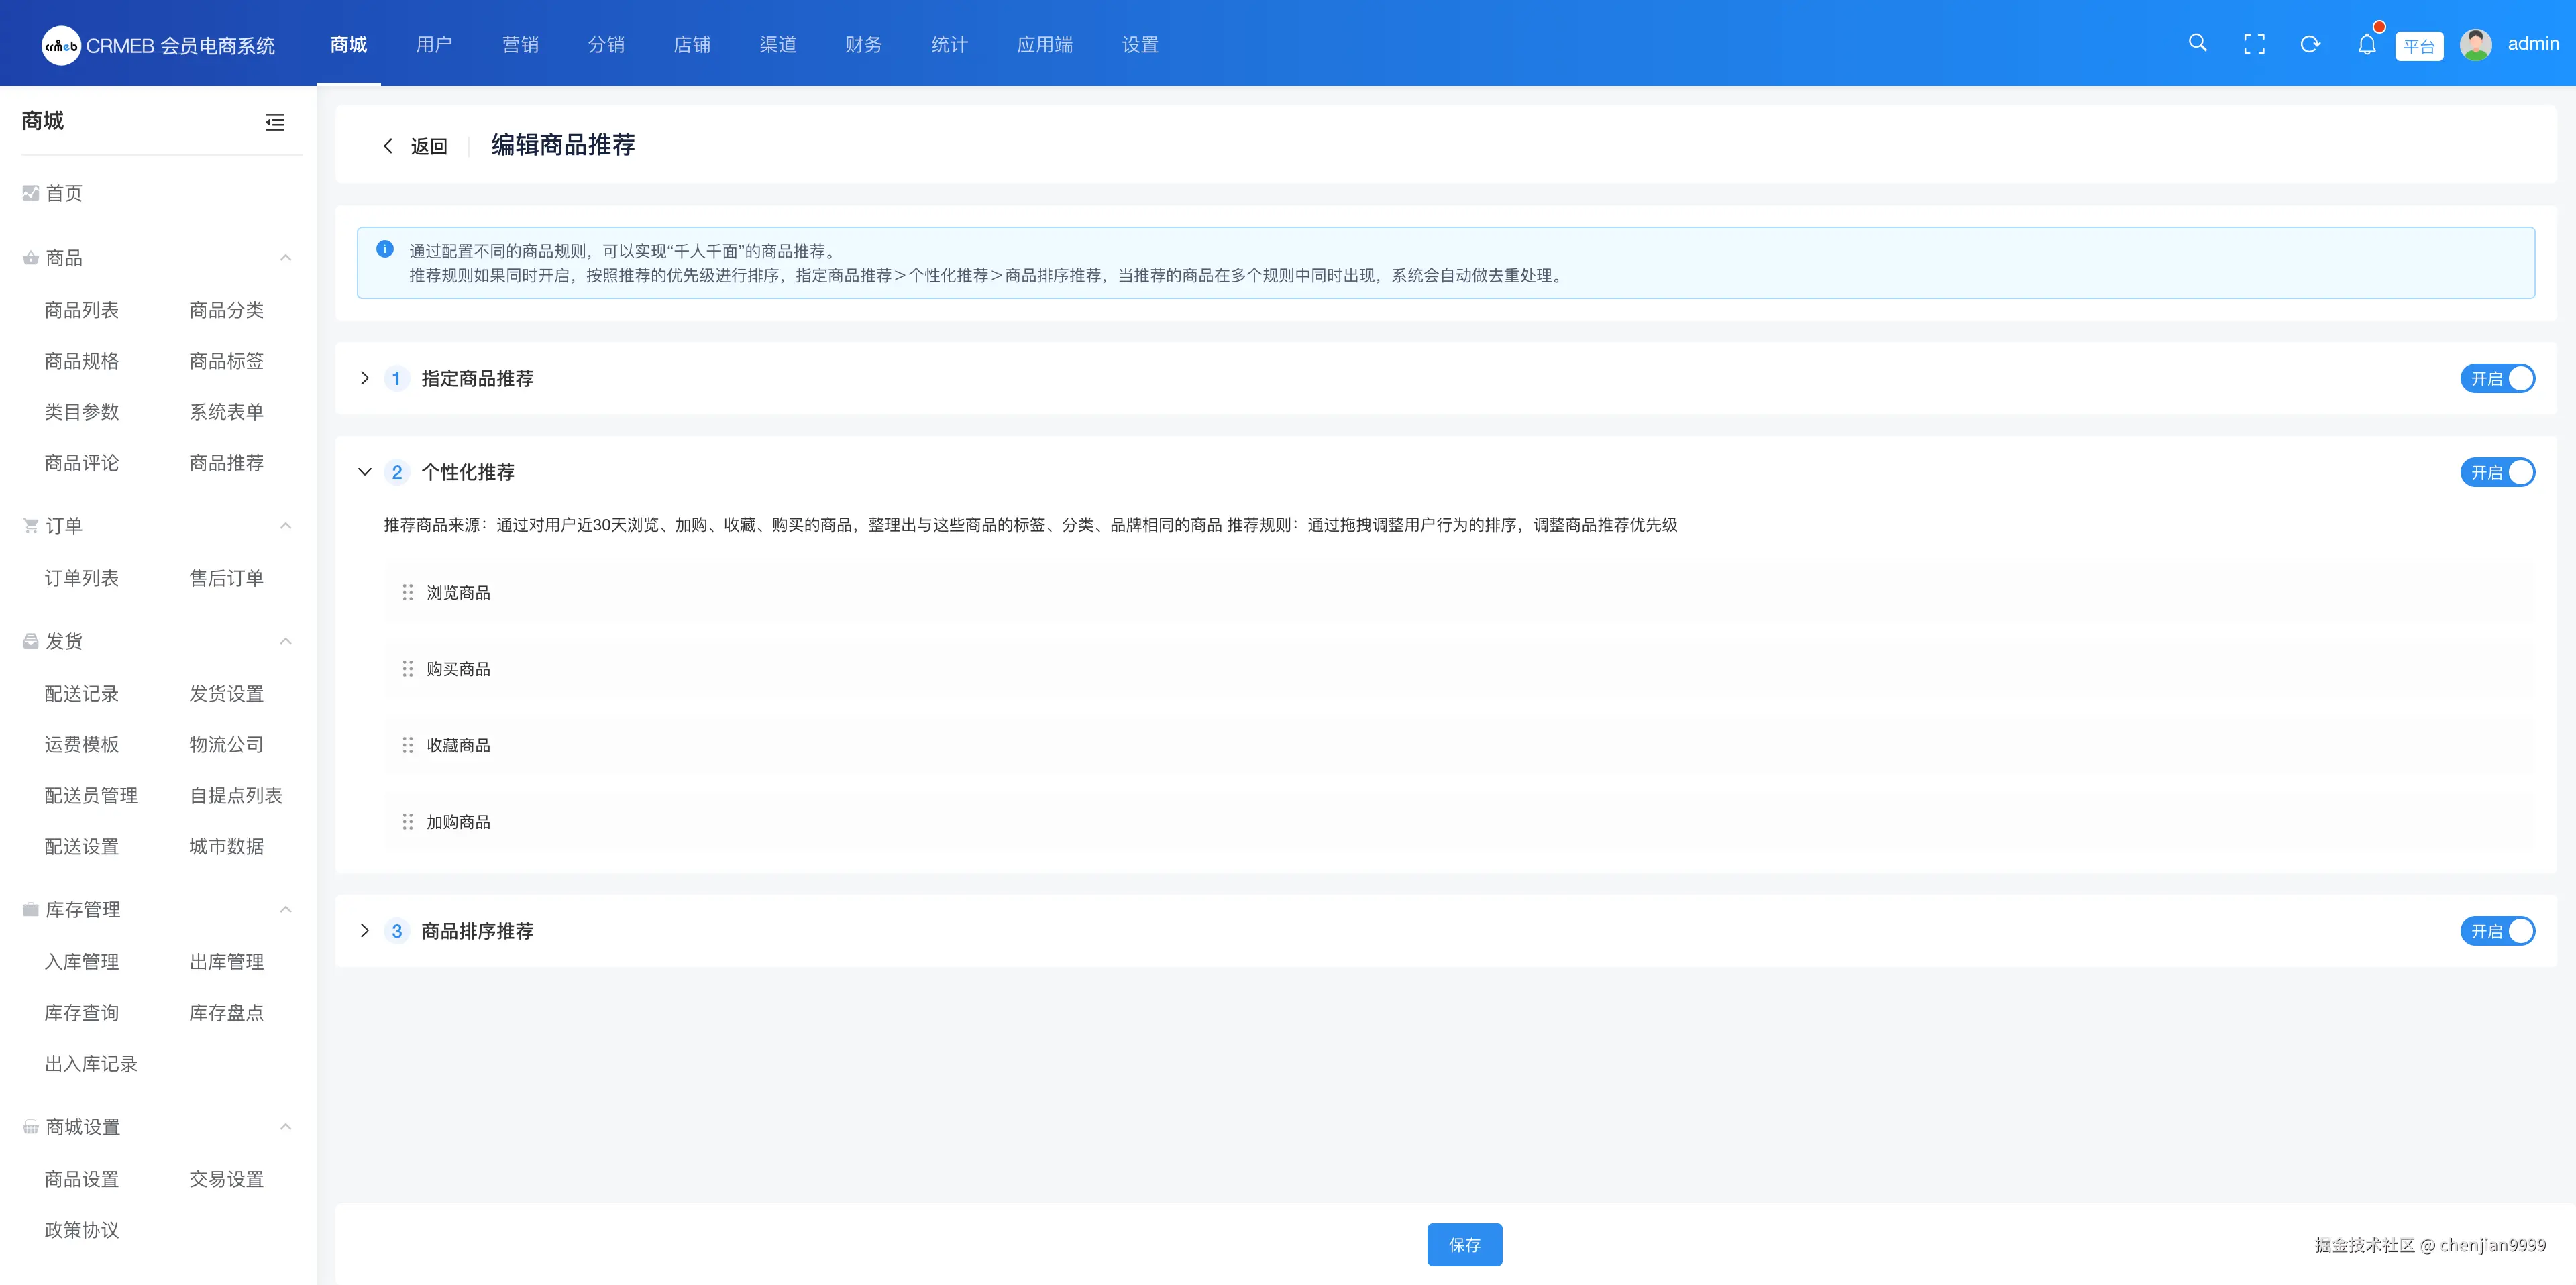Viewport: 2576px width, 1285px height.
Task: Collapse the 个性化推荐 section
Action: tap(365, 473)
